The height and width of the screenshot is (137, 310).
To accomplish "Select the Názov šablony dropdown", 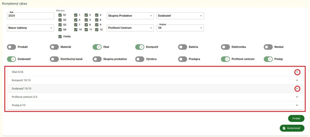I will pos(30,28).
